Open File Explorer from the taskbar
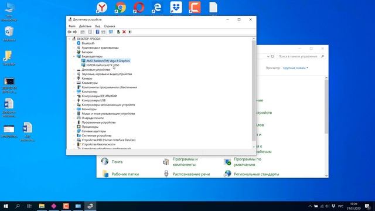Screen dimensions: 375x211 tap(42, 206)
